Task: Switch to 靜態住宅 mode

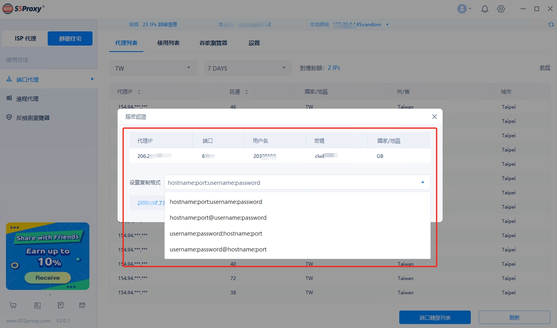Action: coord(70,38)
